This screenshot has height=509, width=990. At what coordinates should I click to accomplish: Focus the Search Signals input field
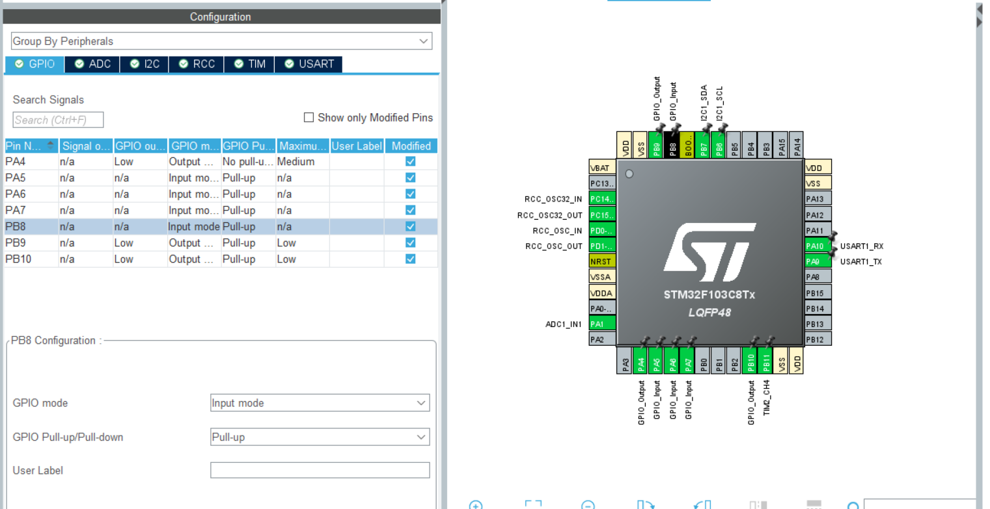coord(58,120)
